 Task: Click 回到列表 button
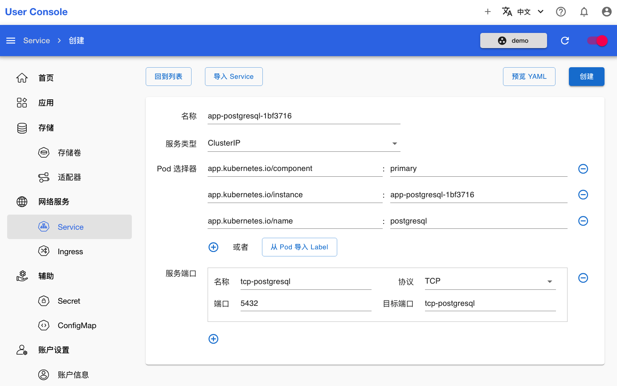point(168,77)
